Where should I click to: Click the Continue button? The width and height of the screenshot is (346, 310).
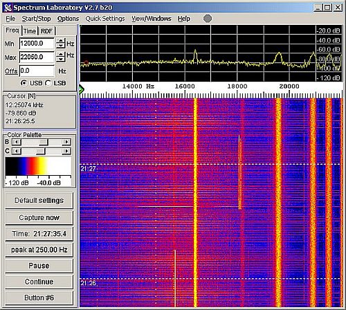39,282
